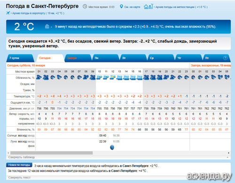235x183 pixels.
Task: Click the question mark help icon on tabs
Action: click(225, 58)
